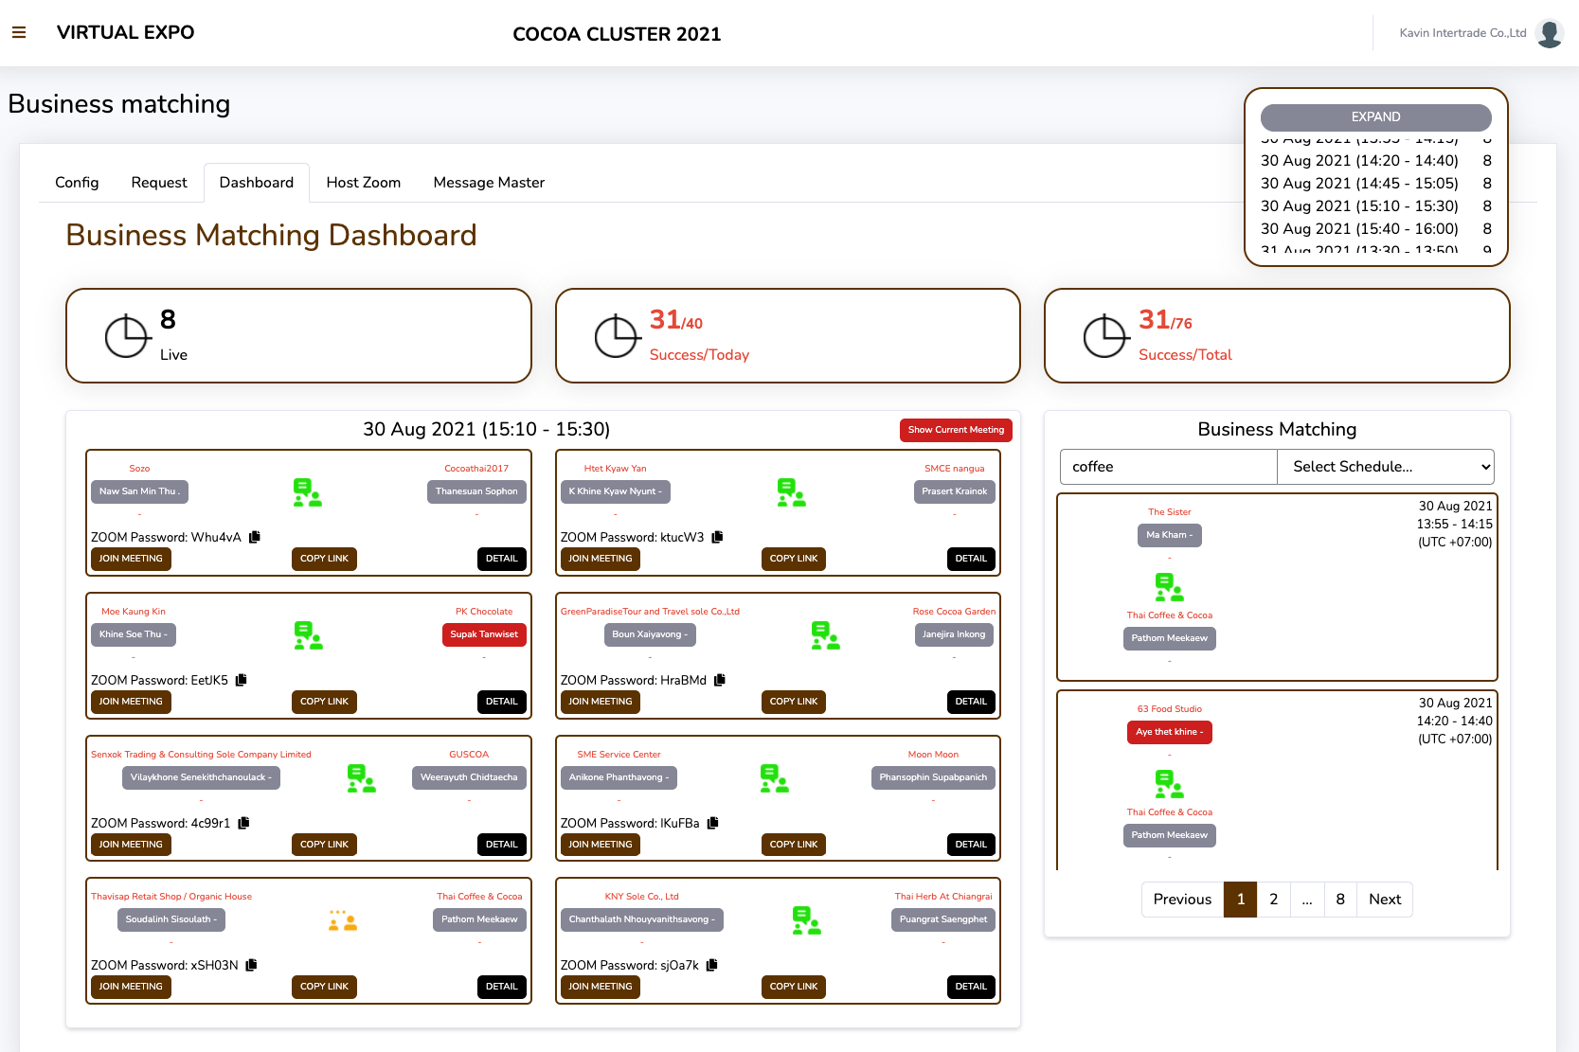
Task: Click the user profile avatar icon
Action: click(1550, 33)
